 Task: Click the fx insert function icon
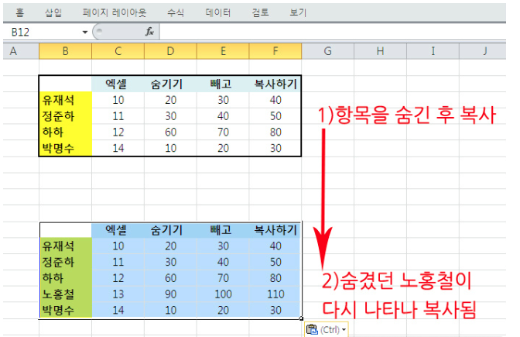[x=149, y=32]
